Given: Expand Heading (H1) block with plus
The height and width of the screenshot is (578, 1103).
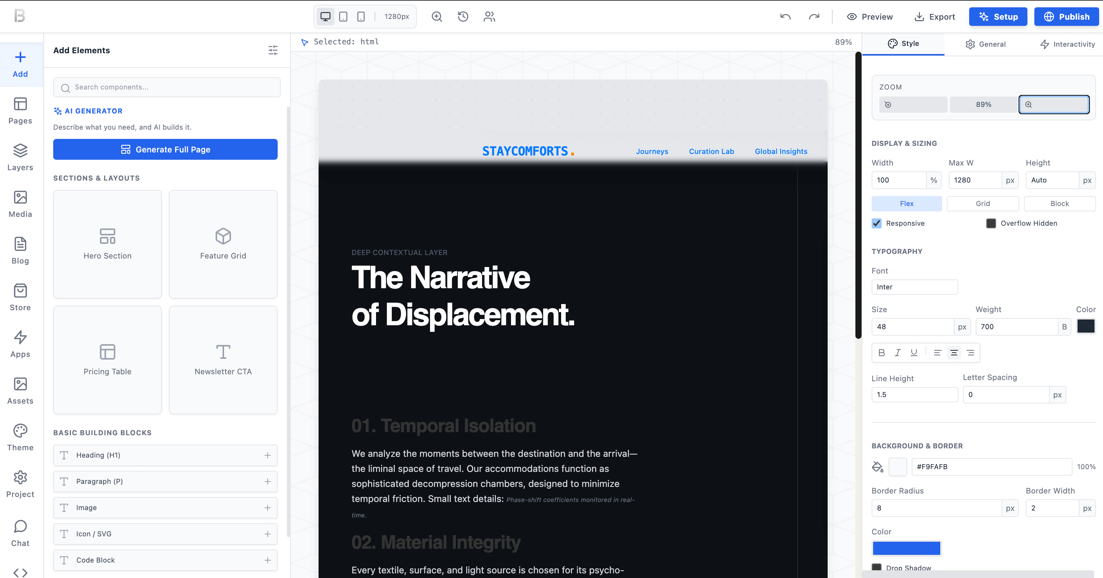Looking at the screenshot, I should [x=268, y=455].
